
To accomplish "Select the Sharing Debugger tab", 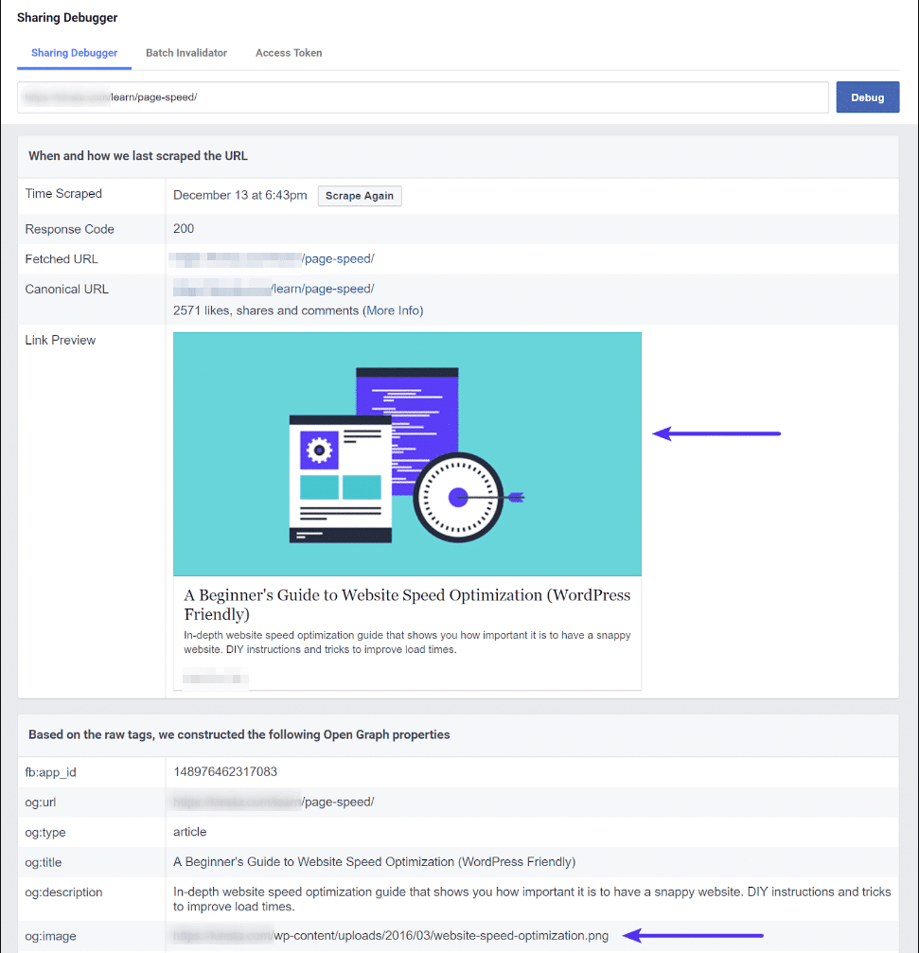I will point(74,53).
